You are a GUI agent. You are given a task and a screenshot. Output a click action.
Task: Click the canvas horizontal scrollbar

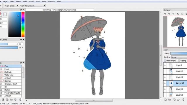tap(94, 101)
